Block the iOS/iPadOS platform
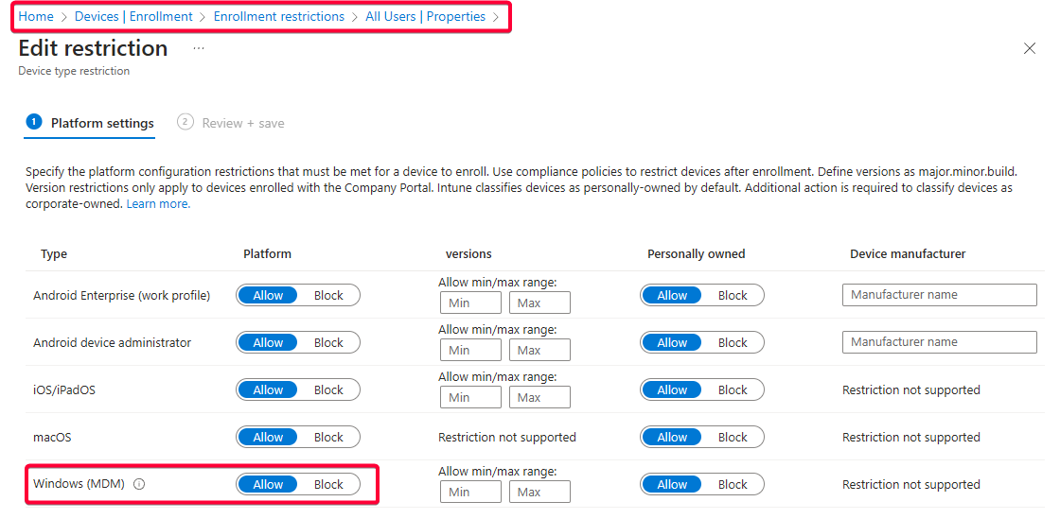The image size is (1060, 519). tap(328, 389)
